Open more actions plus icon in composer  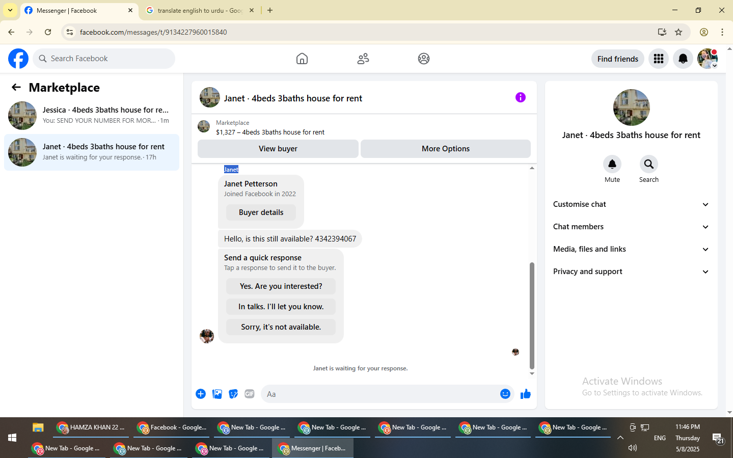[201, 394]
